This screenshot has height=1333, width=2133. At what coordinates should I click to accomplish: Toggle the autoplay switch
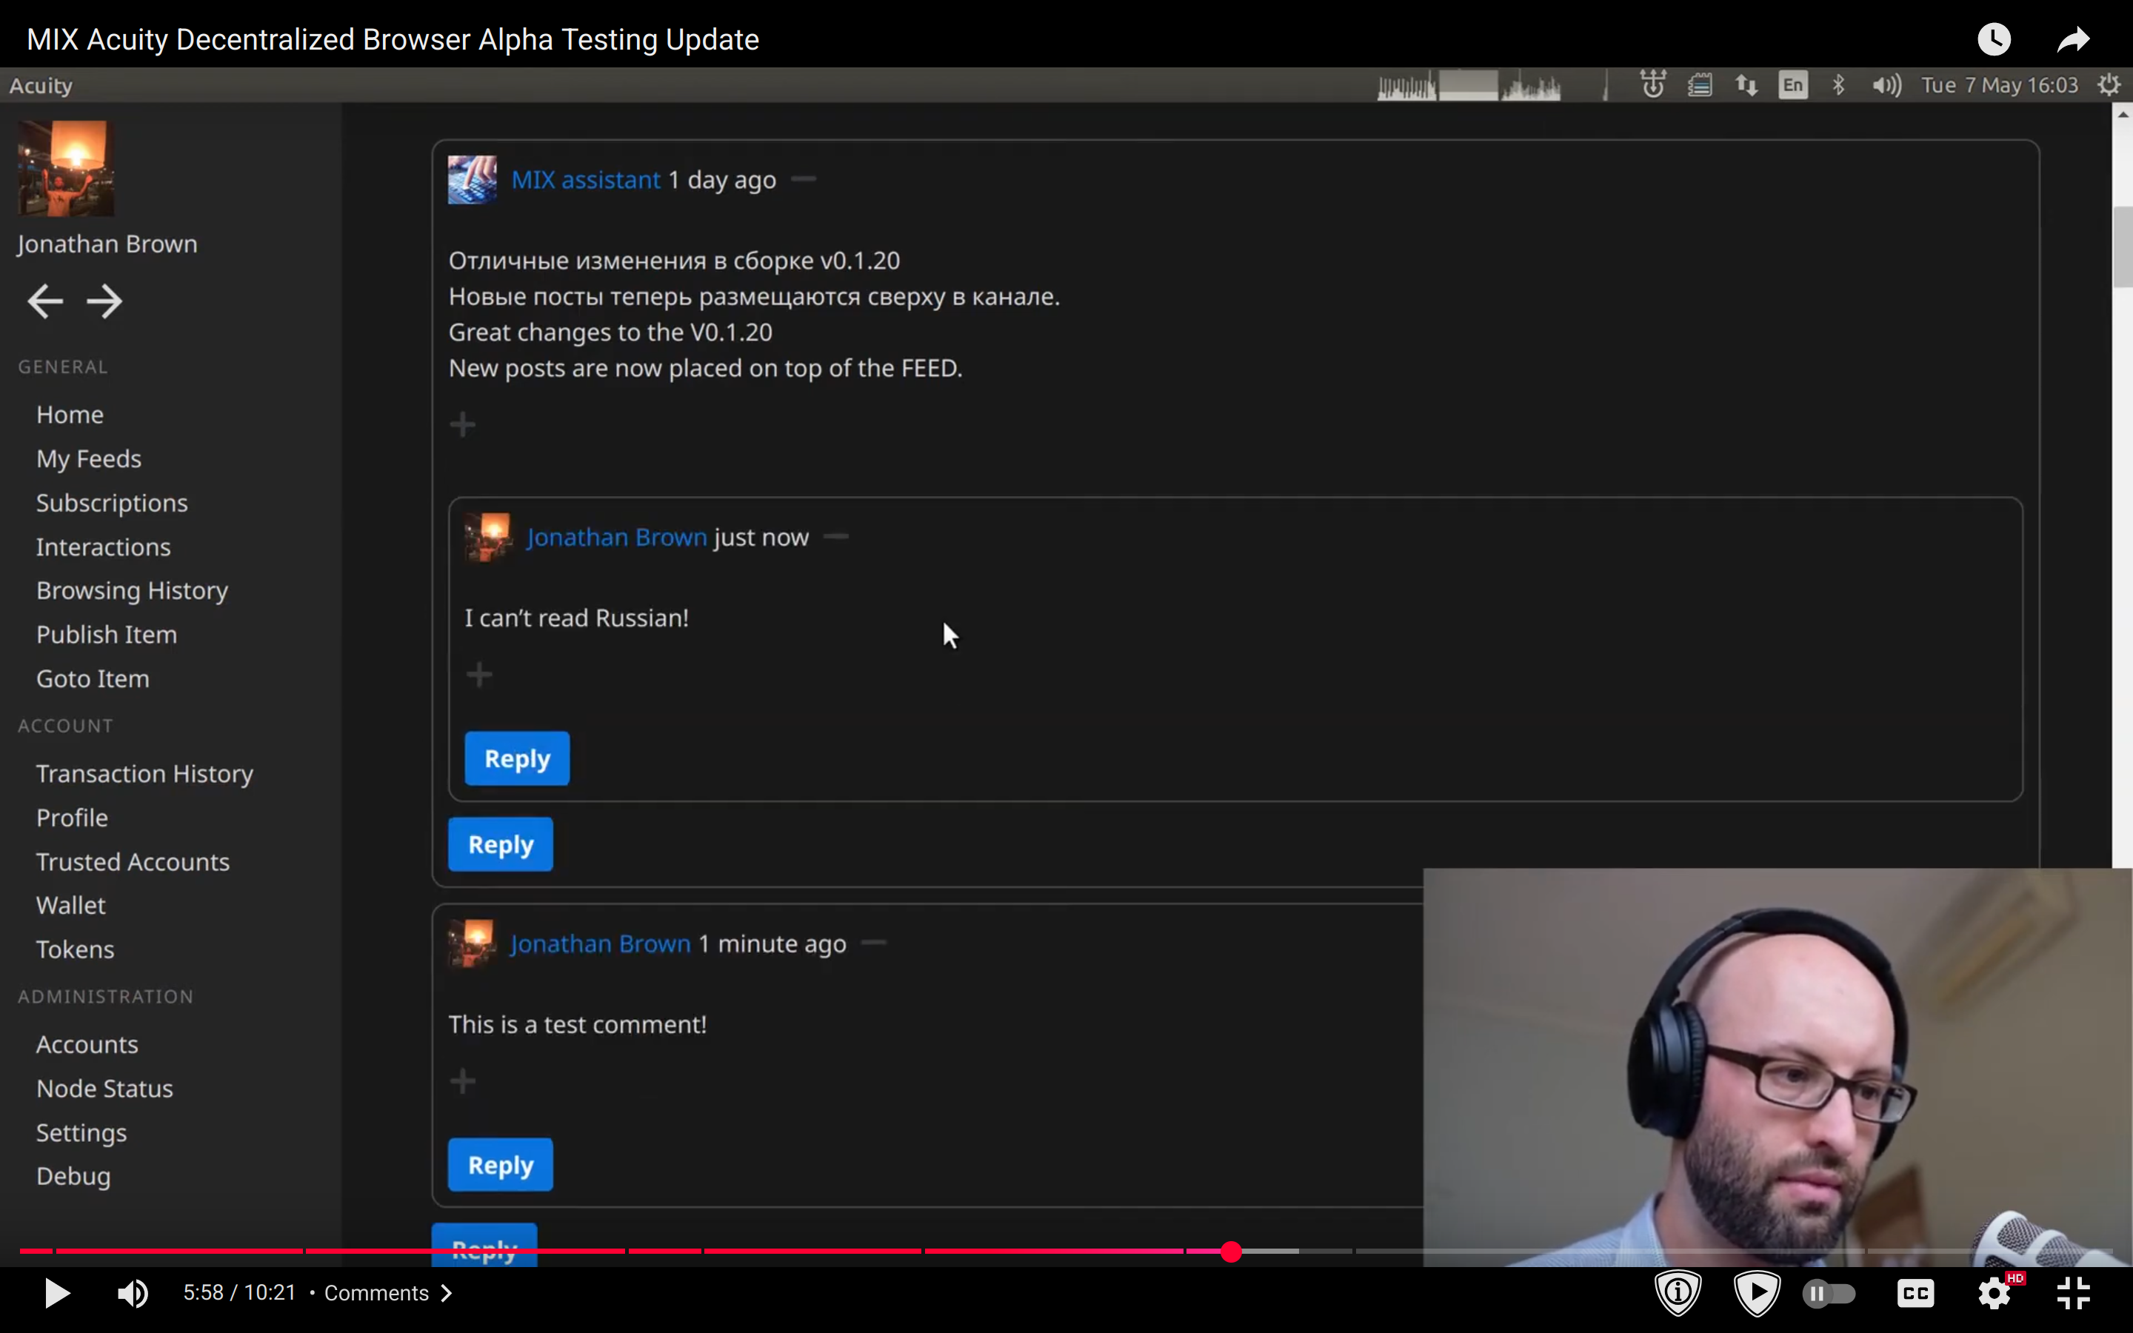click(x=1829, y=1293)
